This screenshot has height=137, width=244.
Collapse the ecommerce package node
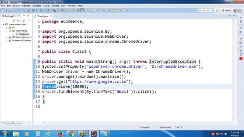pyautogui.click(x=10, y=31)
